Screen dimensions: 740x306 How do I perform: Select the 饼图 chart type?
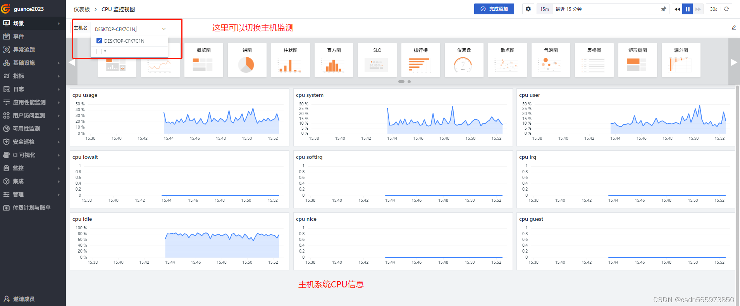[247, 60]
